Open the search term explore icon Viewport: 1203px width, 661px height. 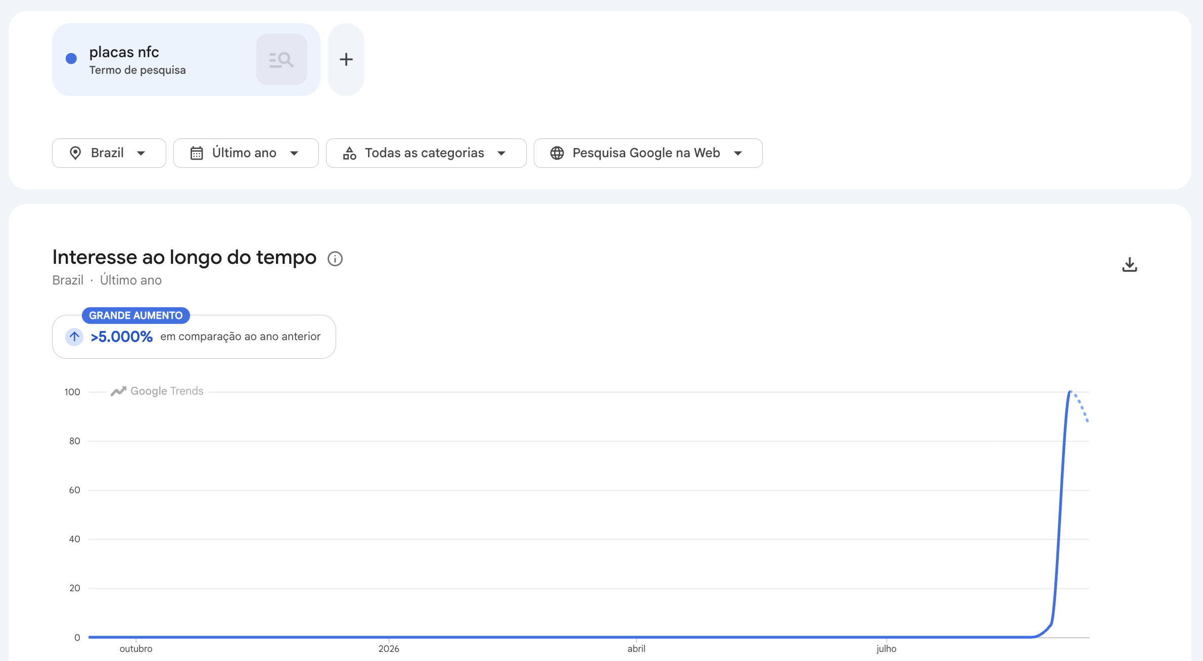click(282, 60)
